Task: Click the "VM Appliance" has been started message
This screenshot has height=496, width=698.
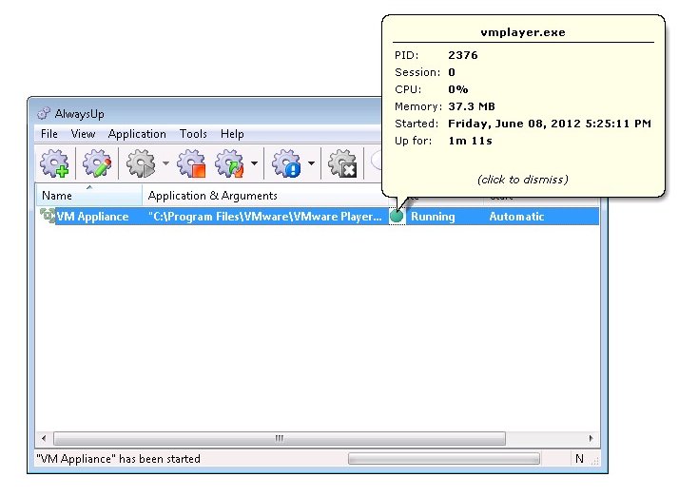Action: [x=119, y=459]
